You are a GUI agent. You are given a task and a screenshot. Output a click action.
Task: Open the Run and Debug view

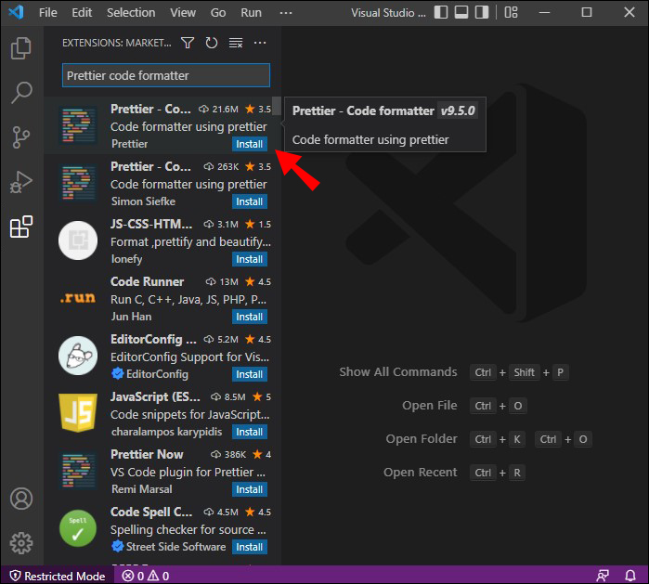pos(21,182)
